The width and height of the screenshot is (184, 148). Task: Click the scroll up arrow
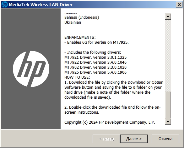pyautogui.click(x=168, y=17)
